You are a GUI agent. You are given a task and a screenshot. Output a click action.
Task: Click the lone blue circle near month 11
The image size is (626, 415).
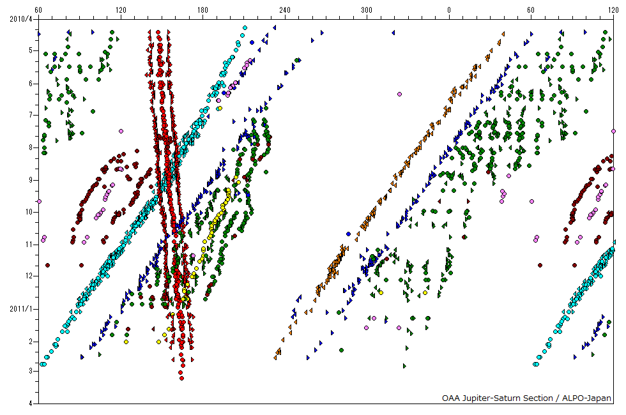point(349,234)
